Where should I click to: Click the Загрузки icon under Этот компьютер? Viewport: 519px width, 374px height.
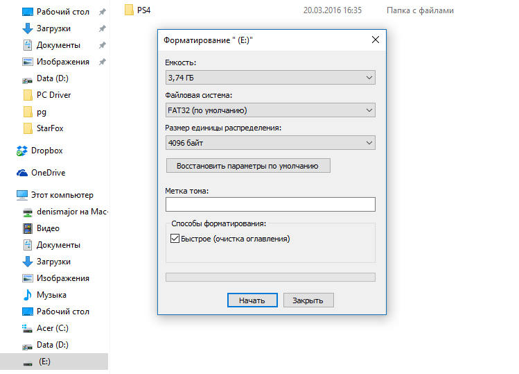28,262
